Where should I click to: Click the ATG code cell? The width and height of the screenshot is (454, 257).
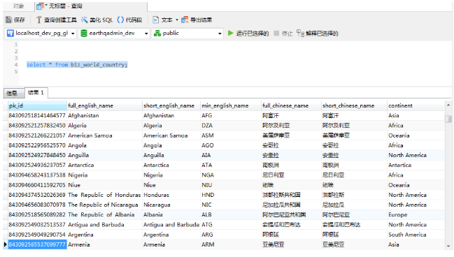coord(231,225)
